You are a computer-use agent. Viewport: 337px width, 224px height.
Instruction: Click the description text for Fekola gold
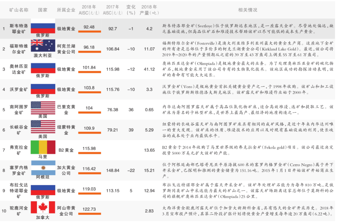pyautogui.click(x=247, y=150)
